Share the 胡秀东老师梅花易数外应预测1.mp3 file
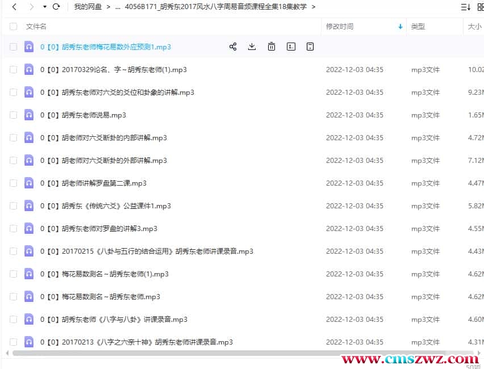 (233, 47)
